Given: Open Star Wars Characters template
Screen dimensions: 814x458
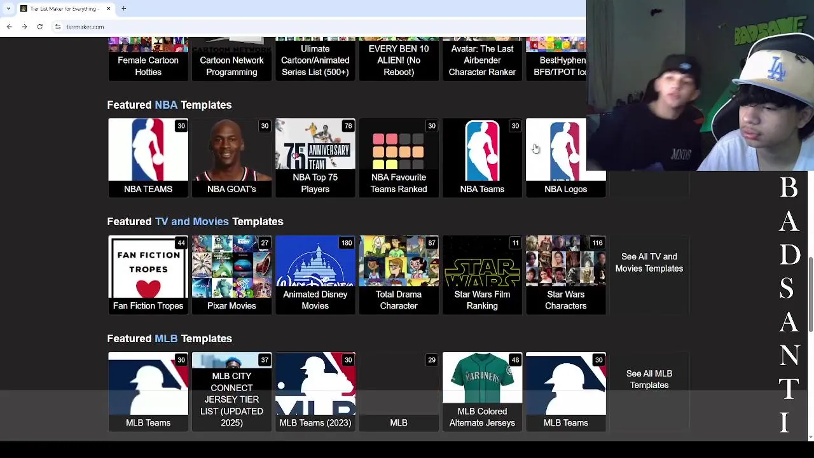Looking at the screenshot, I should tap(565, 275).
